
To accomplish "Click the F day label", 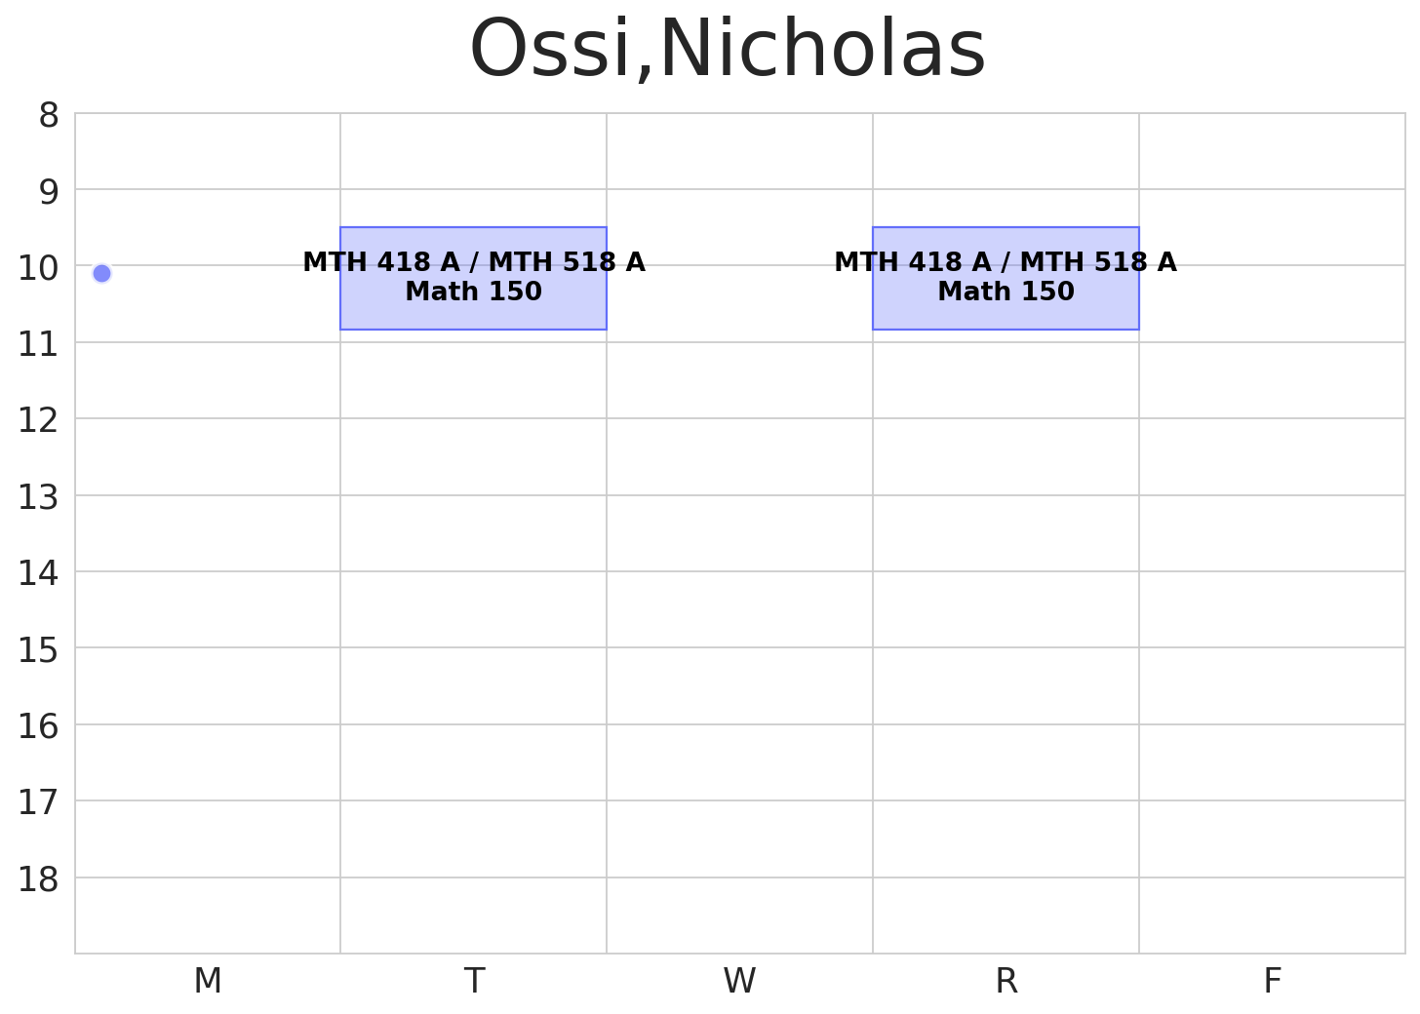I will [x=1272, y=981].
